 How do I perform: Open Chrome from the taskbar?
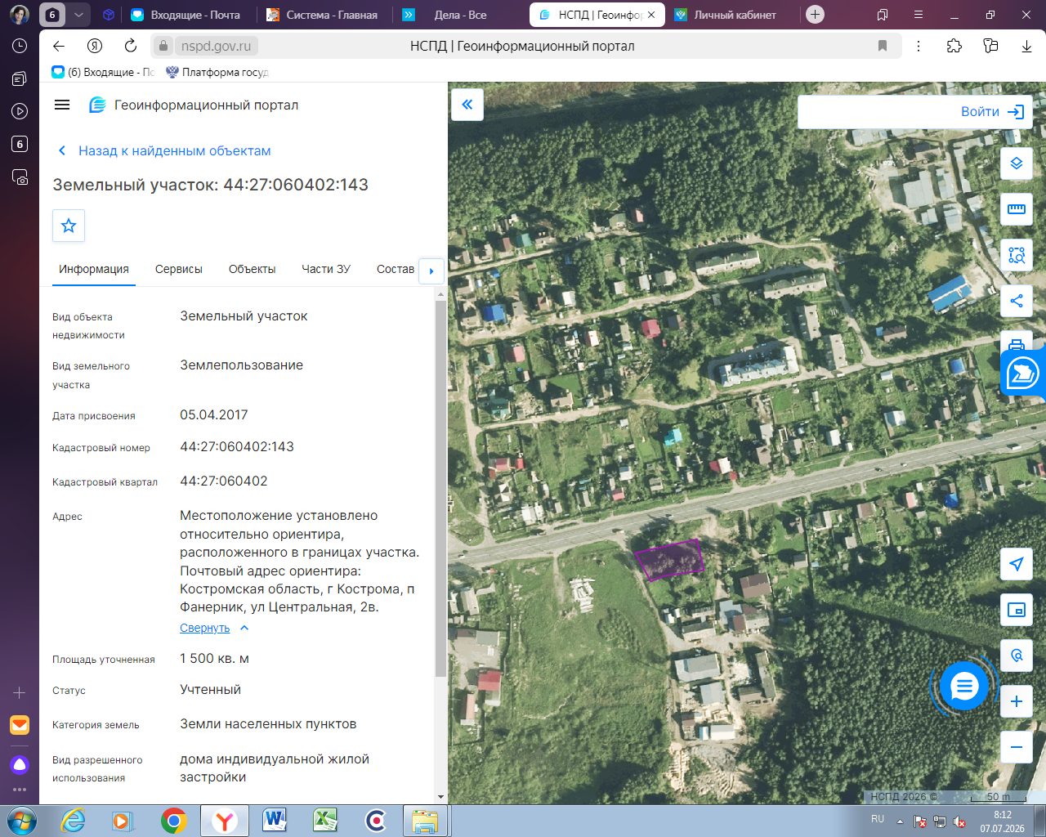pyautogui.click(x=173, y=820)
